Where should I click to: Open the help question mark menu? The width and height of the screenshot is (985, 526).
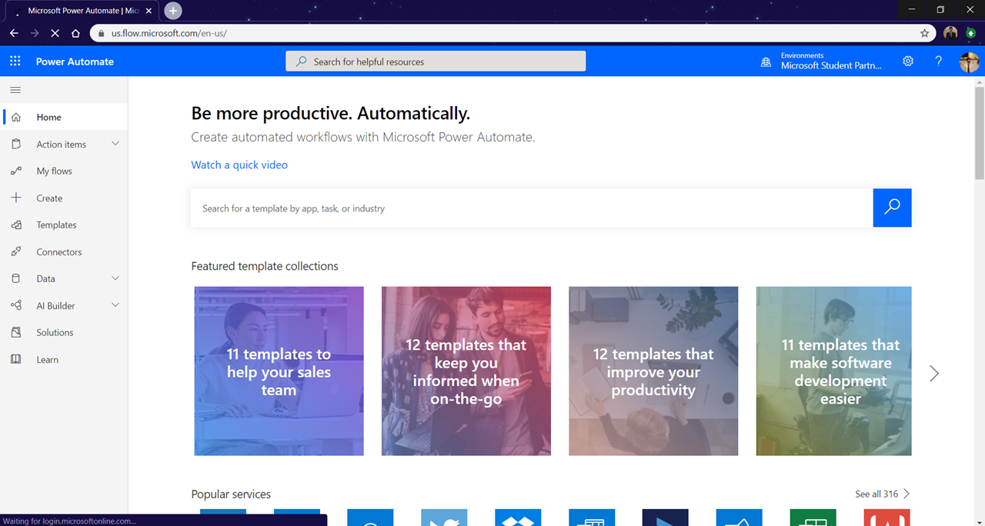[939, 61]
